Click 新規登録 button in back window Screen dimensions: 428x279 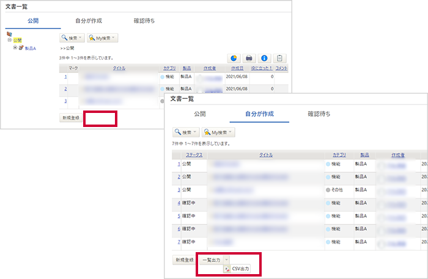pyautogui.click(x=71, y=118)
